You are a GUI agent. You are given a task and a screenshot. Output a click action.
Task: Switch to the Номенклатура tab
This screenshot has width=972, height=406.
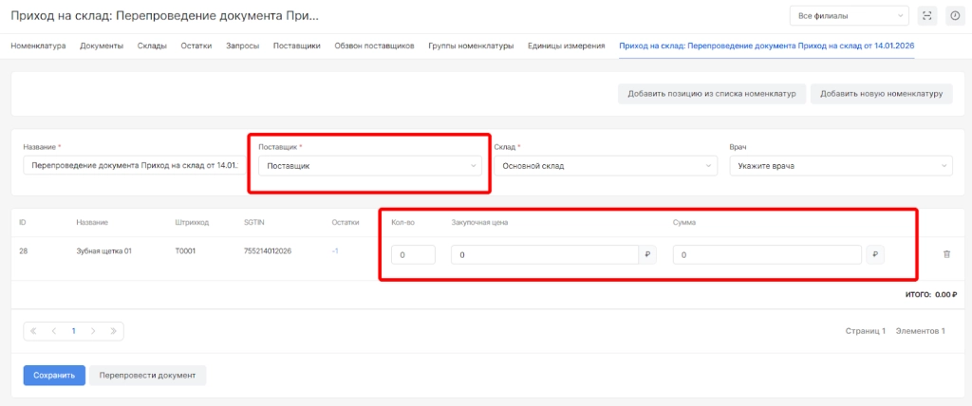38,46
